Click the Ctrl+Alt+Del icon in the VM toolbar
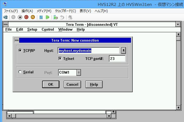Image resolution: width=184 pixels, height=122 pixels. tap(5, 17)
